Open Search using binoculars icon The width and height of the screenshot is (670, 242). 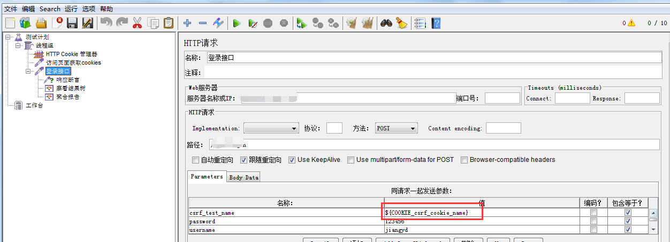tap(386, 23)
